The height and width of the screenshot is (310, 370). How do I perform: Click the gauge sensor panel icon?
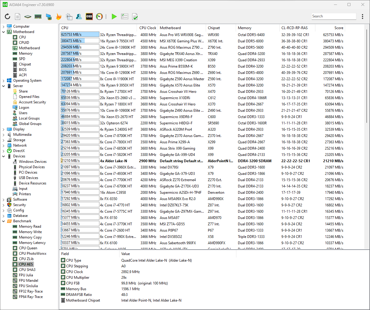pyautogui.click(x=99, y=17)
